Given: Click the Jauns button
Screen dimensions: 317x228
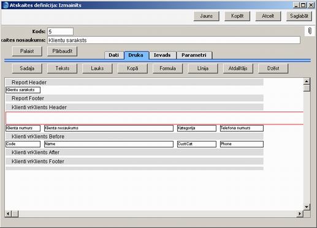Looking at the screenshot, I should [207, 16].
